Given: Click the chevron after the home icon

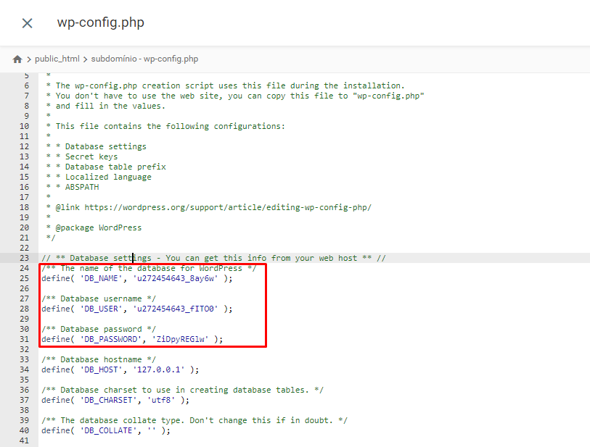Looking at the screenshot, I should coord(28,59).
